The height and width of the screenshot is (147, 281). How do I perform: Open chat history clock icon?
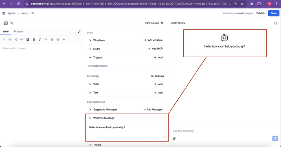pos(276,23)
